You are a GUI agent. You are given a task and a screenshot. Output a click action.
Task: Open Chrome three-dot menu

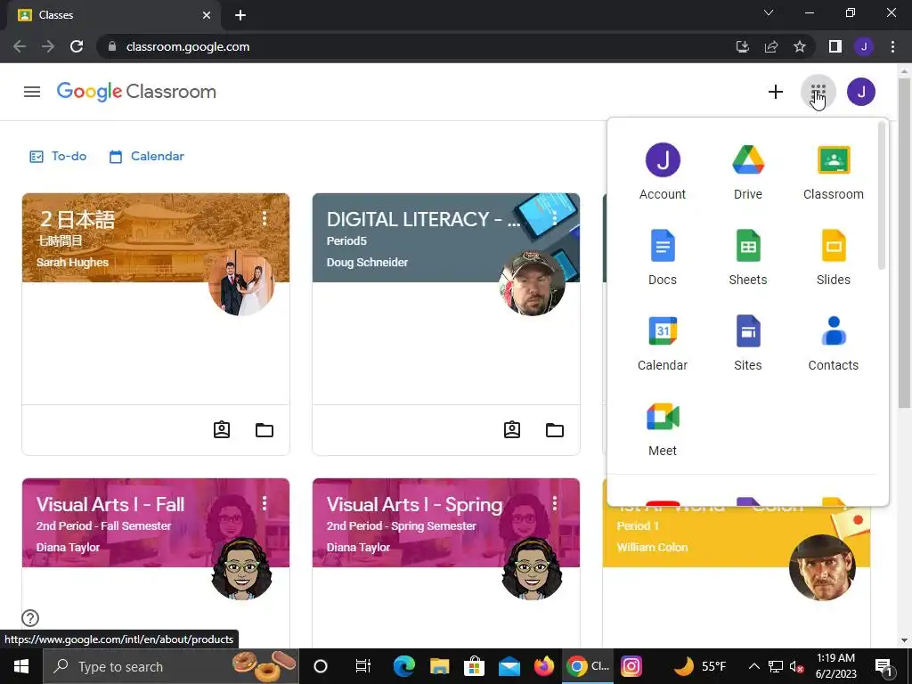click(x=892, y=46)
